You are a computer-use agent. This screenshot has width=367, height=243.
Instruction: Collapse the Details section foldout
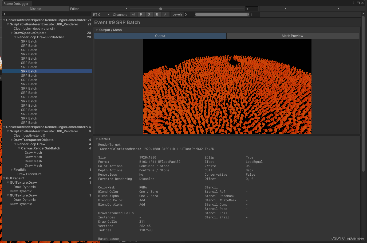[x=97, y=139]
